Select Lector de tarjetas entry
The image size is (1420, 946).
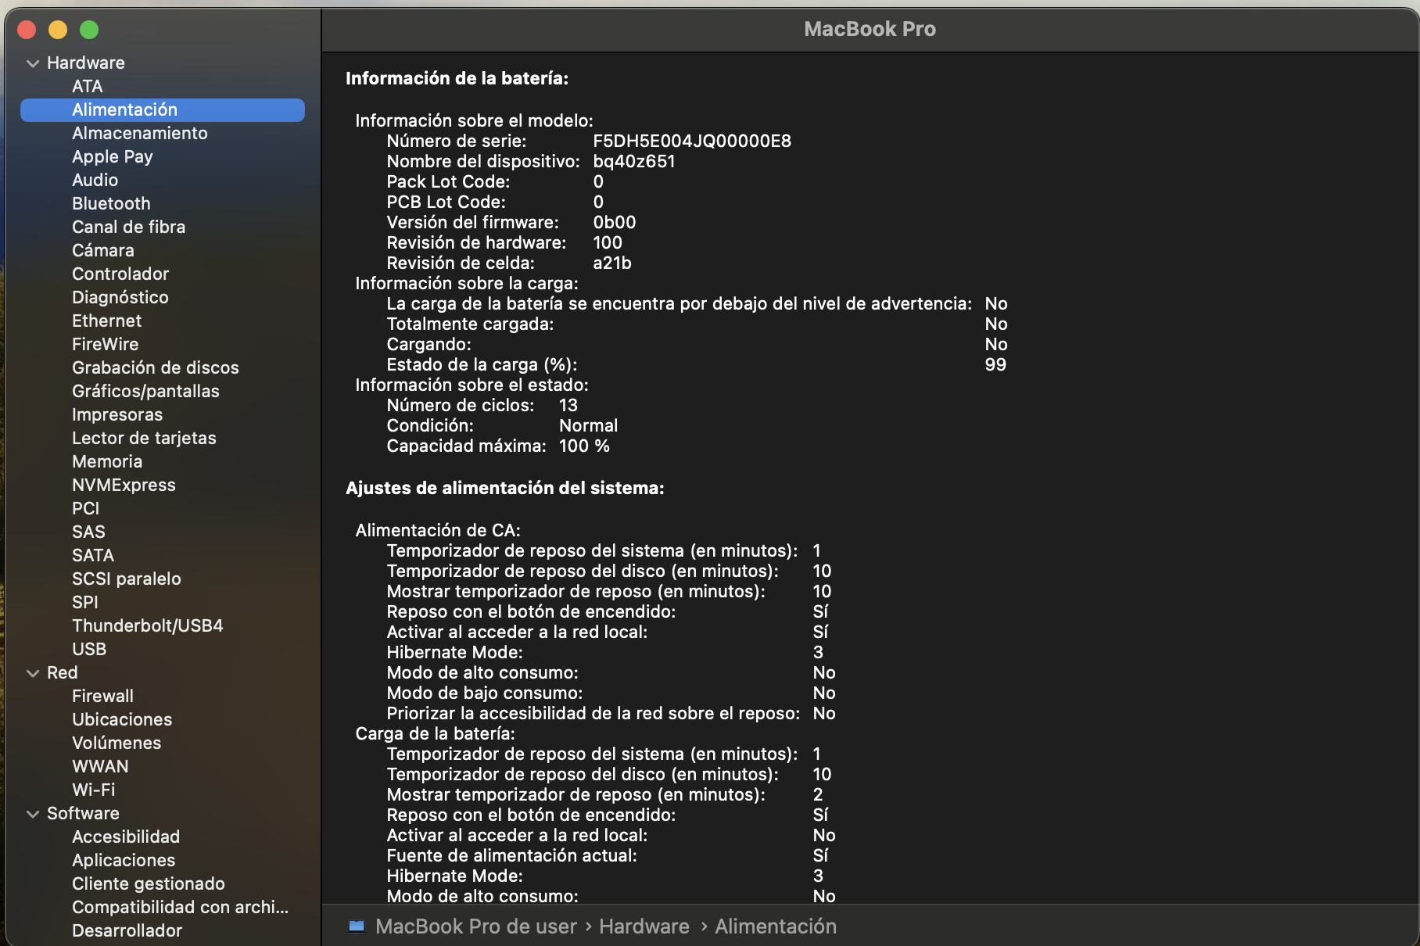pyautogui.click(x=145, y=438)
